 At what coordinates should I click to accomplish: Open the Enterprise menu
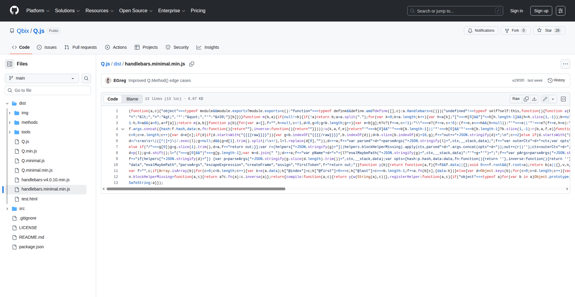click(x=172, y=11)
